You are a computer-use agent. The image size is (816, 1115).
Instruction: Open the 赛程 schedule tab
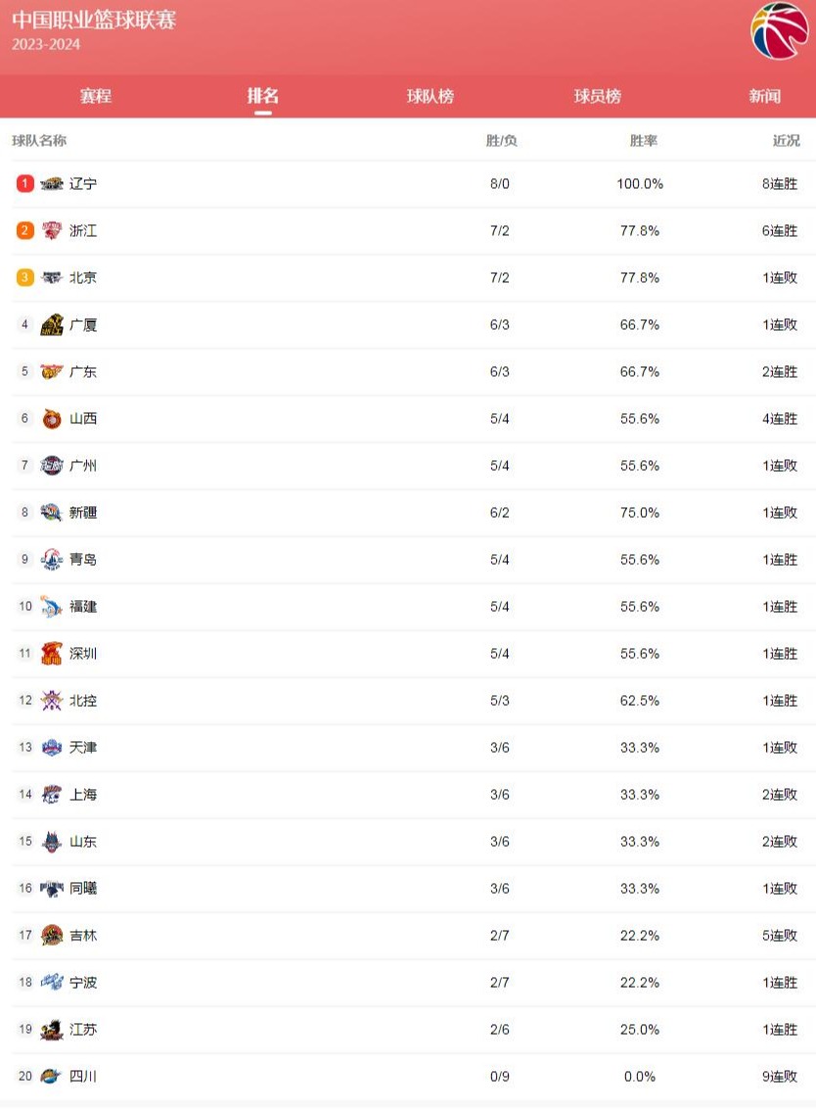click(95, 96)
